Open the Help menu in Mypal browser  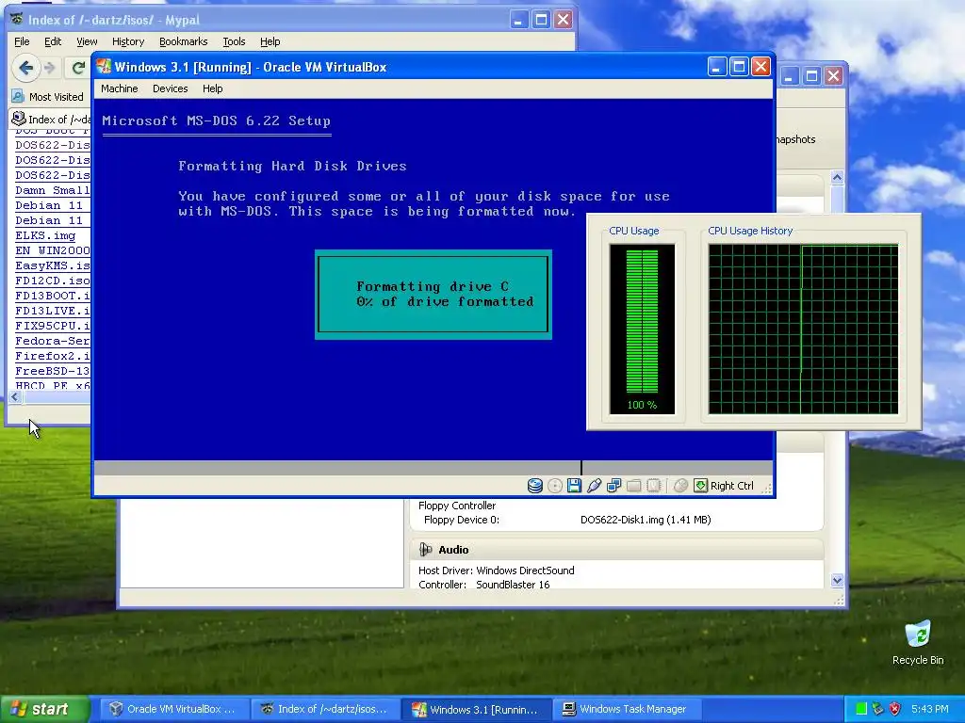(270, 41)
